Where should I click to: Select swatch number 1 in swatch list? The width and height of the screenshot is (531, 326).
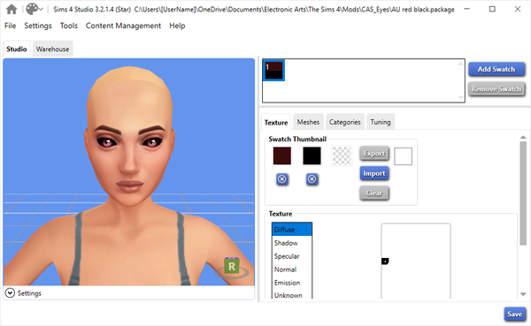pyautogui.click(x=273, y=71)
